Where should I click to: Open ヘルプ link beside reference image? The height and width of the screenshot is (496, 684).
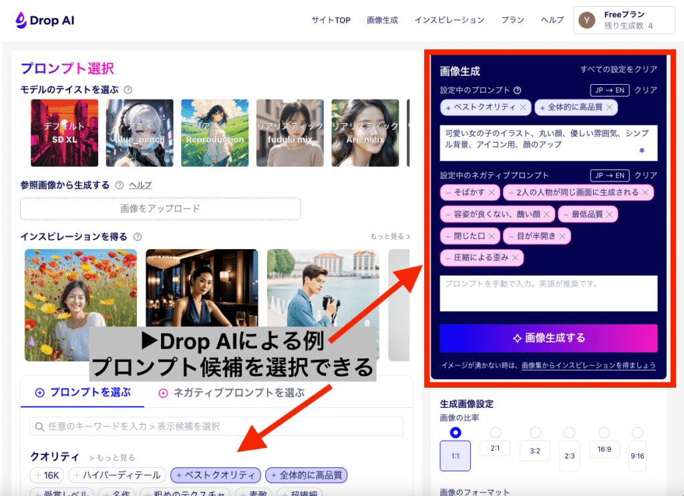(140, 185)
